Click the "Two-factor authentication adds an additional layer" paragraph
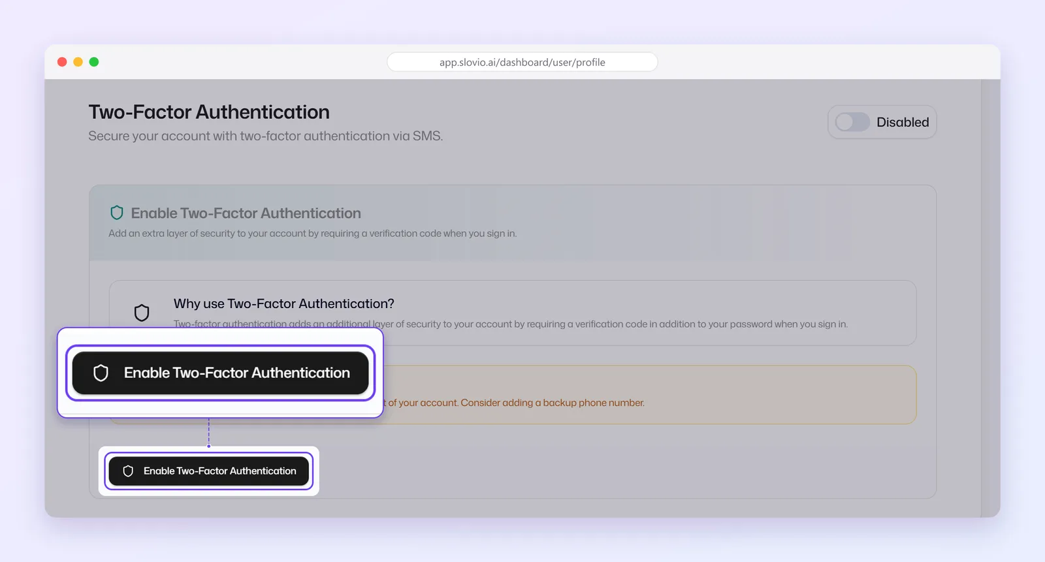This screenshot has height=562, width=1045. click(x=511, y=324)
